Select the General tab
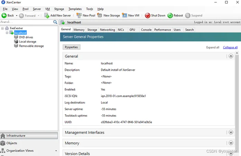Image resolution: width=241 pixels, height=156 pixels. (66, 29)
